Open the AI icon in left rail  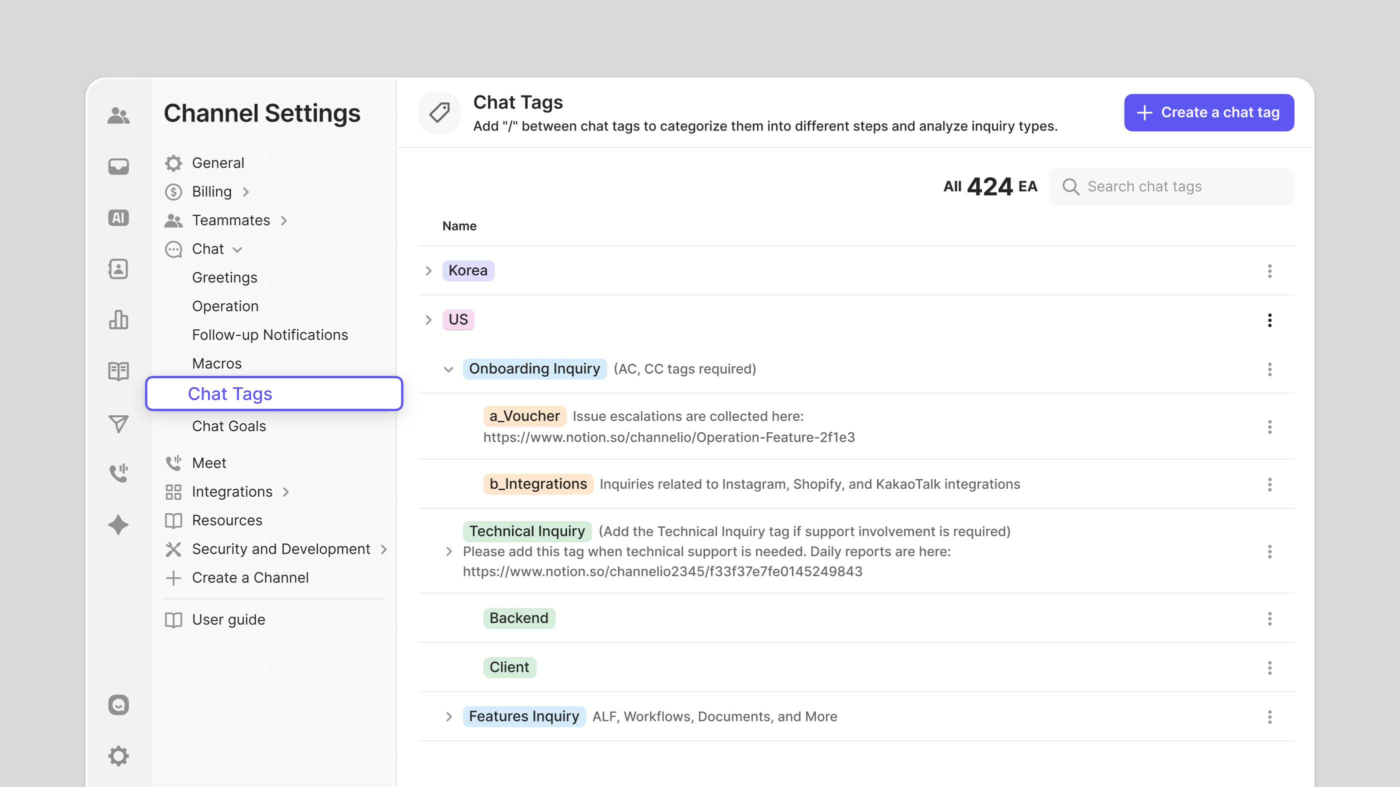[x=118, y=218]
